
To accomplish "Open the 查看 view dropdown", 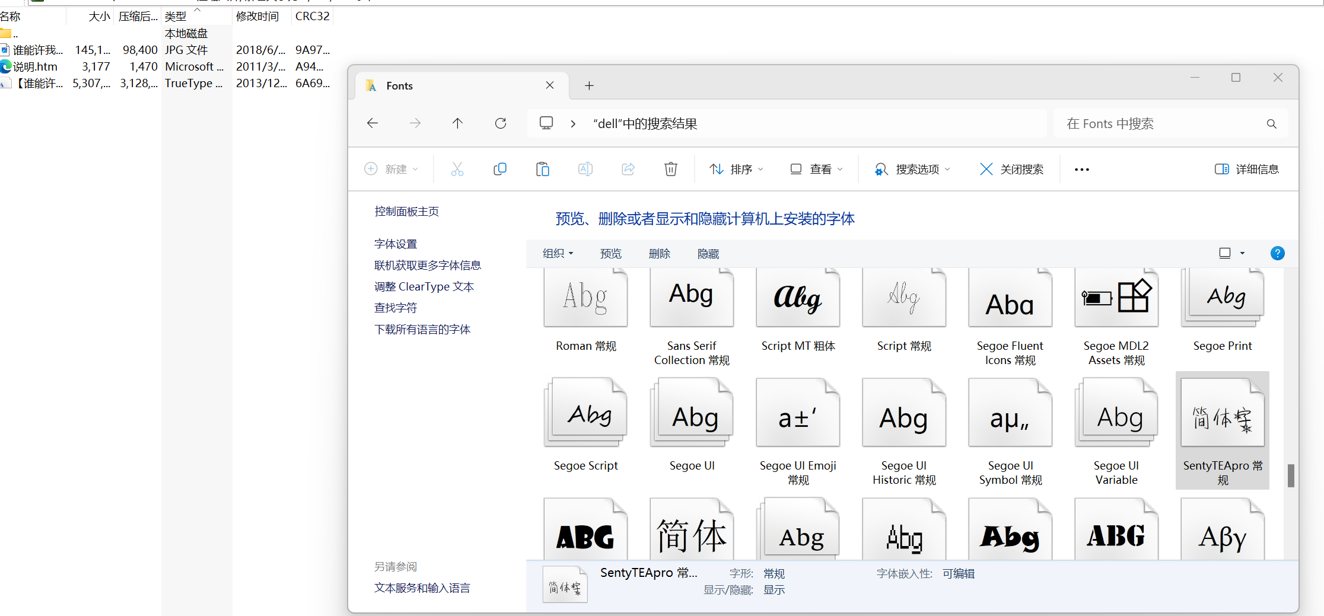I will click(816, 170).
